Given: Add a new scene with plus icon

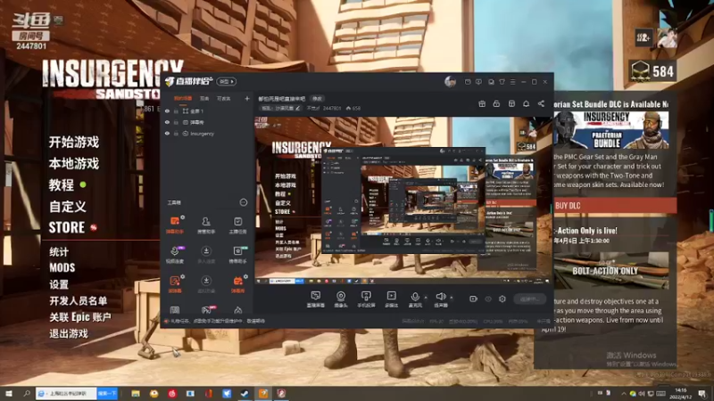Looking at the screenshot, I should tap(247, 98).
